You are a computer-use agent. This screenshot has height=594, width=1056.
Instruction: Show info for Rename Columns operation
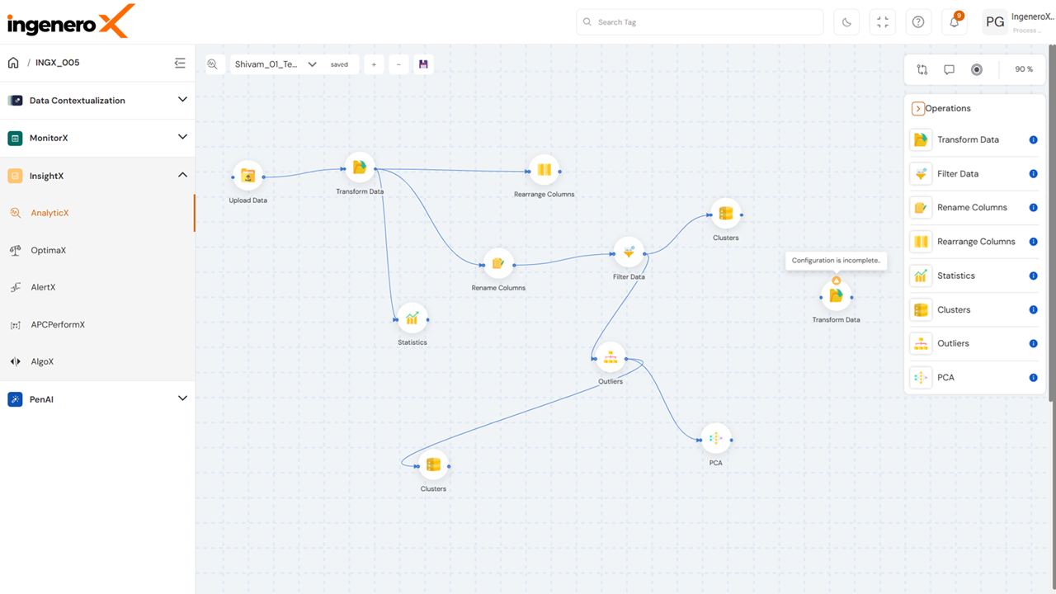(x=1034, y=208)
